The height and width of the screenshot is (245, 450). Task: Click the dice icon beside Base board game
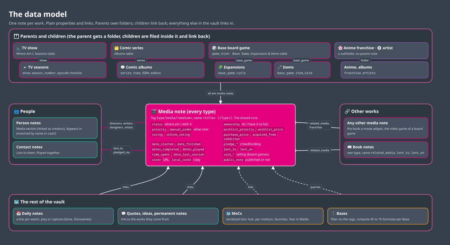pos(214,48)
